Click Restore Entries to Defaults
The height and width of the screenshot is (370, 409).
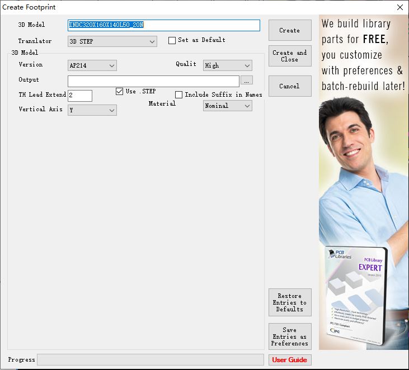[290, 302]
